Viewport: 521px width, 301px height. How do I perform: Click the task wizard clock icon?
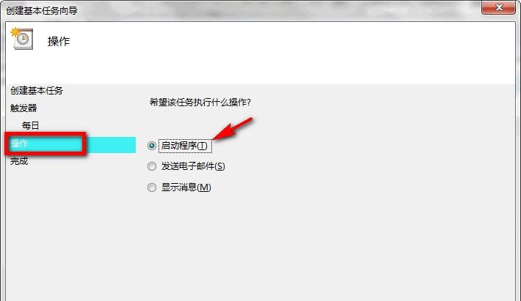(x=22, y=39)
